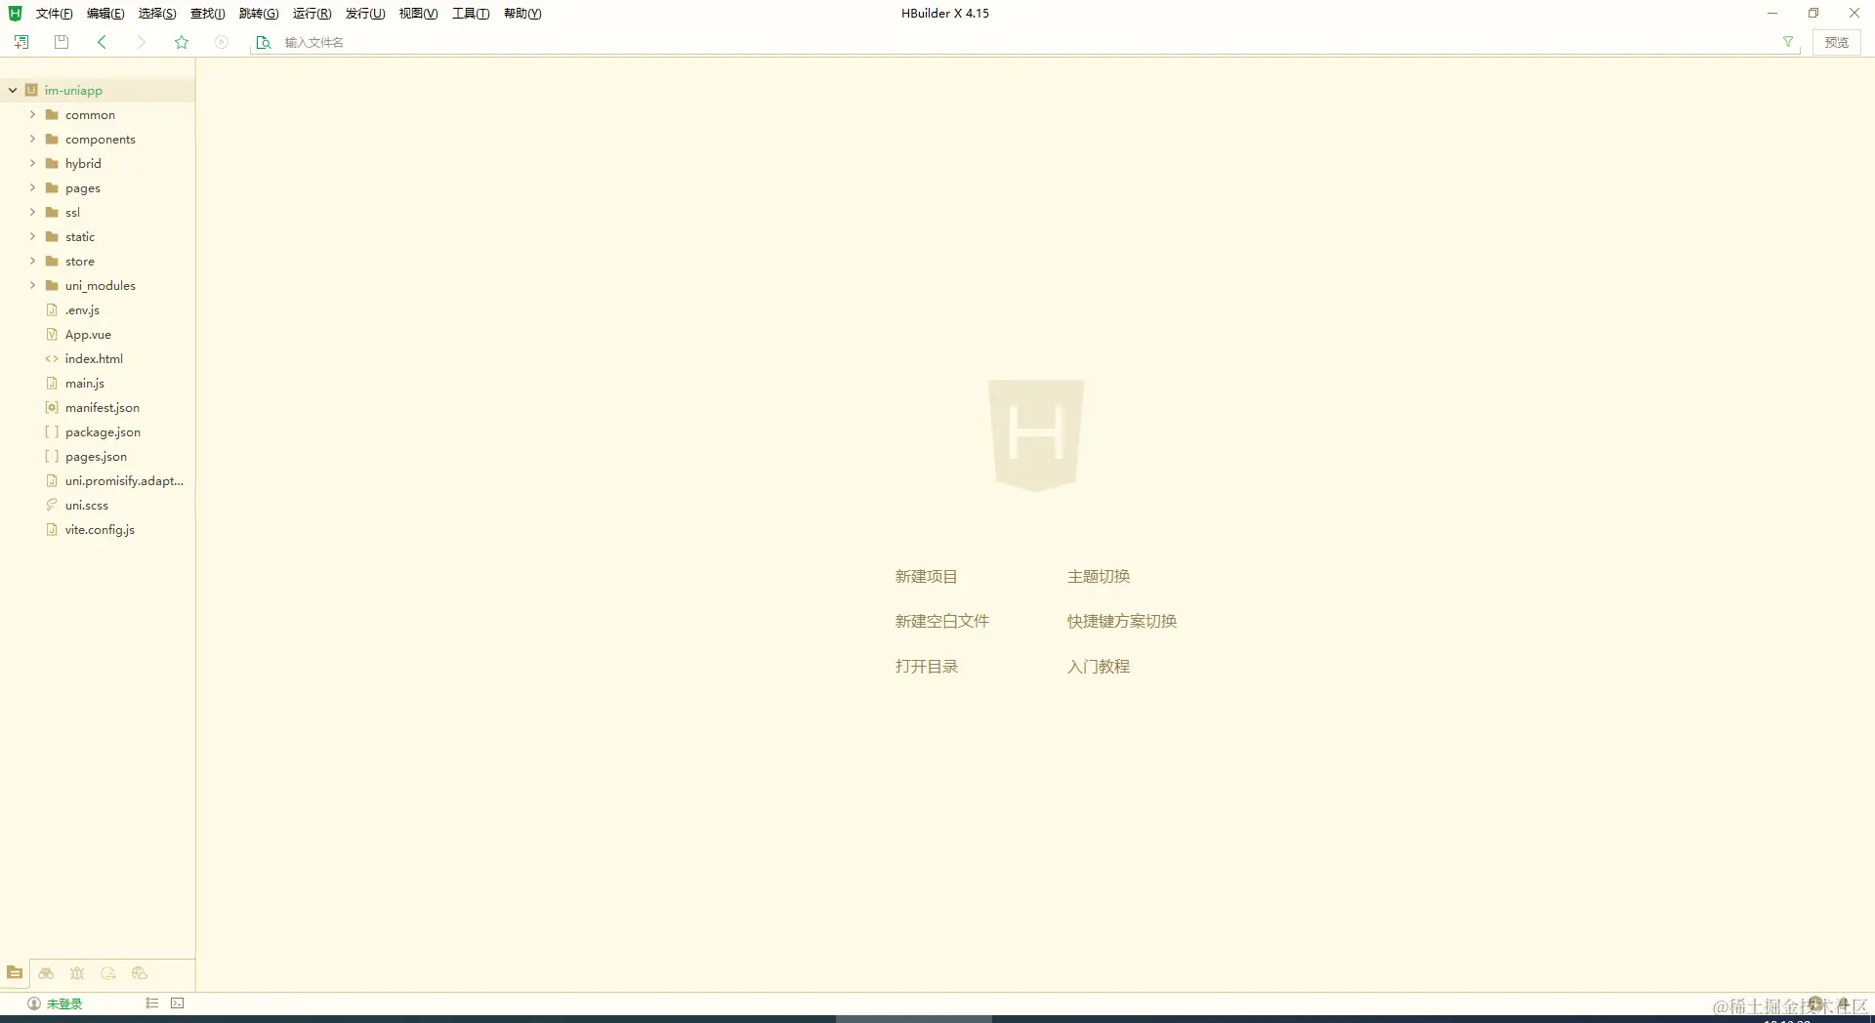1875x1023 pixels.
Task: Open the 运行(R) menu
Action: pyautogui.click(x=312, y=14)
